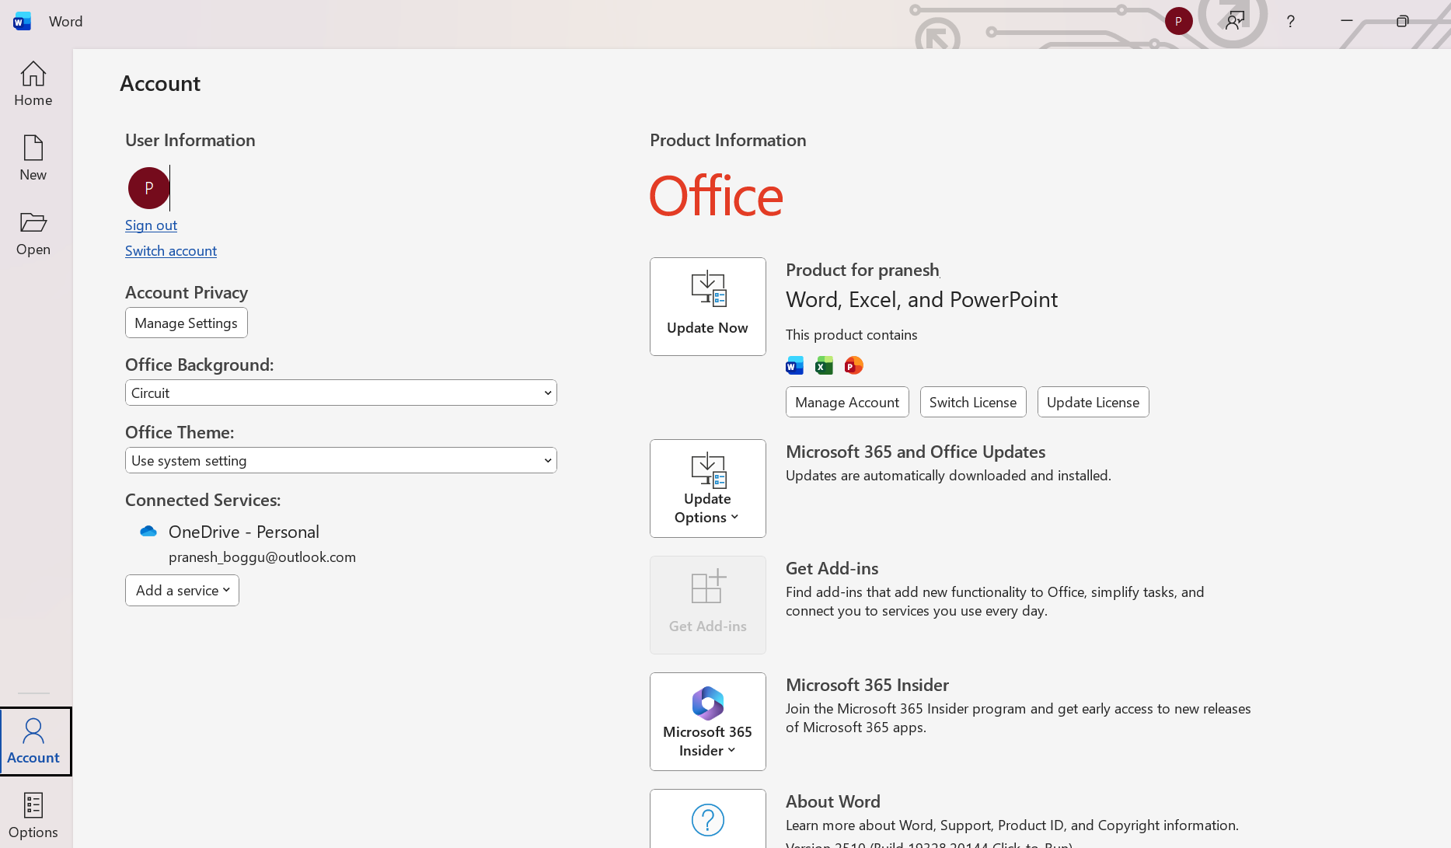Screen dimensions: 1451x848
Task: Click the pranesh_boggu@outlook.com email text
Action: point(262,557)
